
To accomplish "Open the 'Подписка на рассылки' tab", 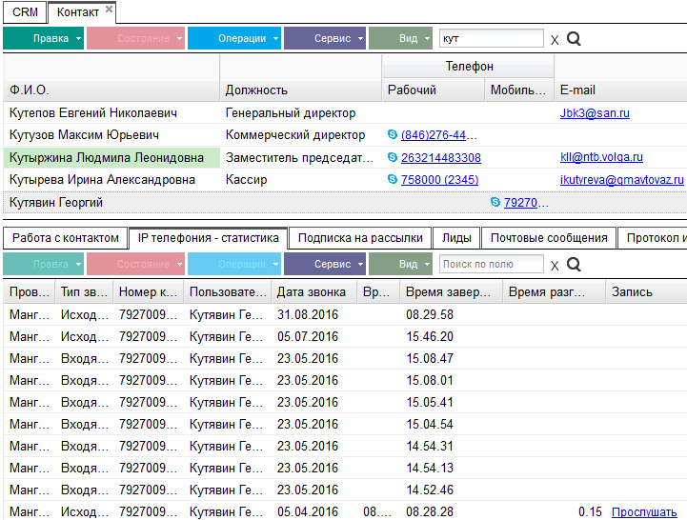I will pos(360,238).
